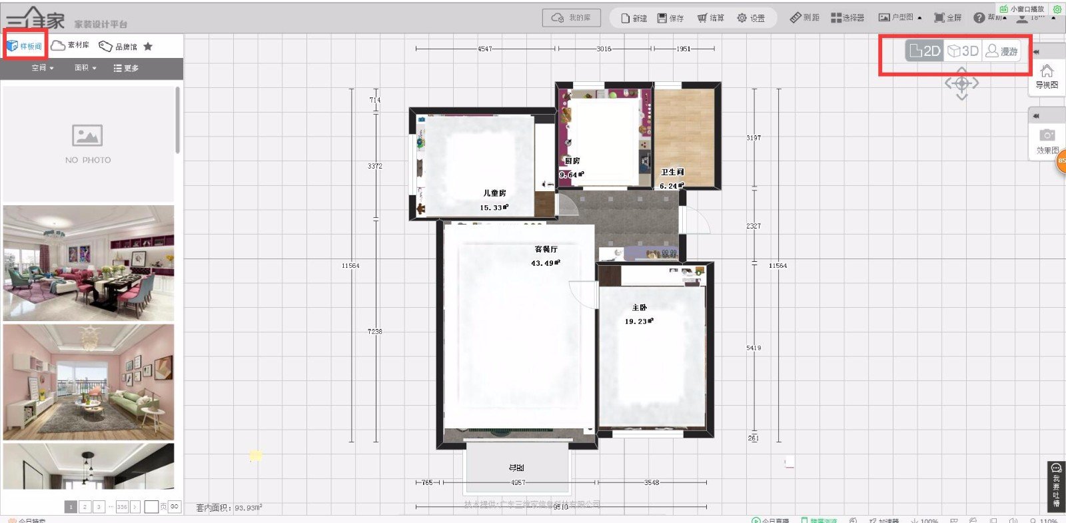The height and width of the screenshot is (523, 1066).
Task: Switch view to 2D mode
Action: click(x=925, y=51)
